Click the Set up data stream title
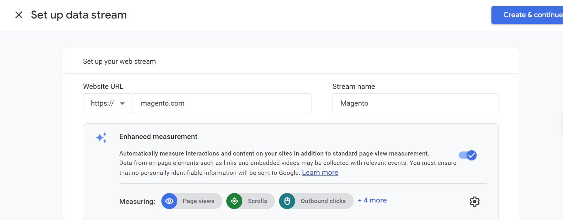Image resolution: width=563 pixels, height=220 pixels. [79, 15]
